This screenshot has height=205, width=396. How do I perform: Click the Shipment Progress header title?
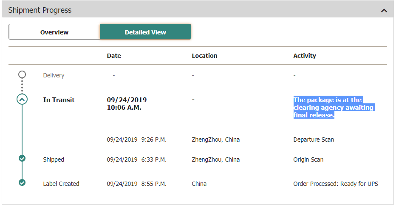click(x=40, y=10)
